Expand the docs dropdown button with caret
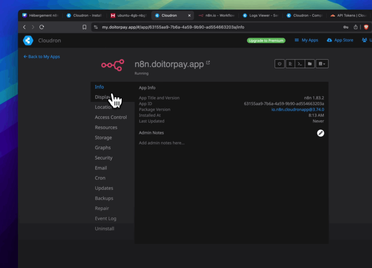 322,64
